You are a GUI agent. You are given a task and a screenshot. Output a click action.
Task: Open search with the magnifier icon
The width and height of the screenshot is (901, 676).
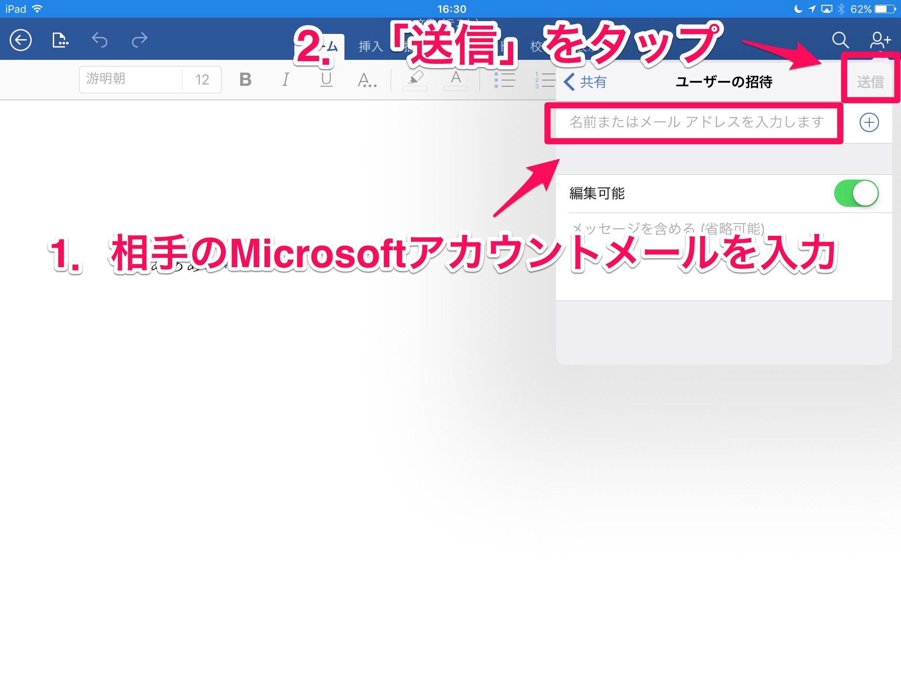pos(840,40)
